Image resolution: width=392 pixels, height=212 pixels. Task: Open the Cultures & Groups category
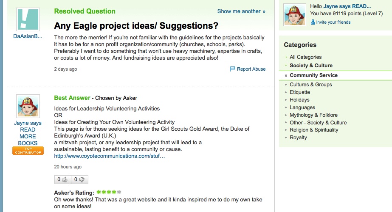click(311, 85)
